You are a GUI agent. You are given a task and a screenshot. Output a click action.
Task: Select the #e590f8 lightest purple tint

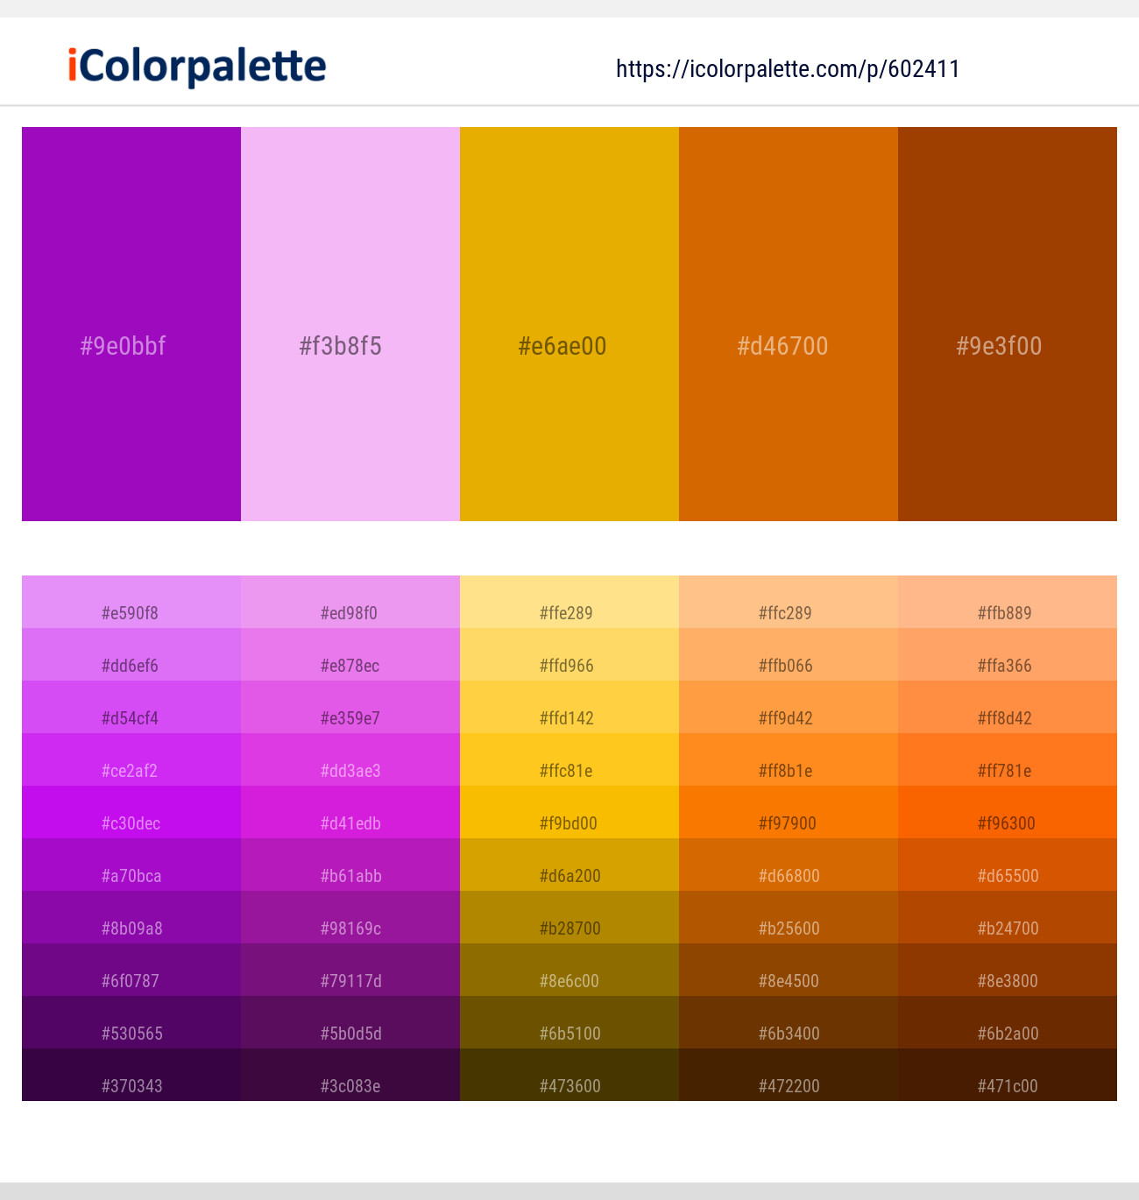pos(131,603)
